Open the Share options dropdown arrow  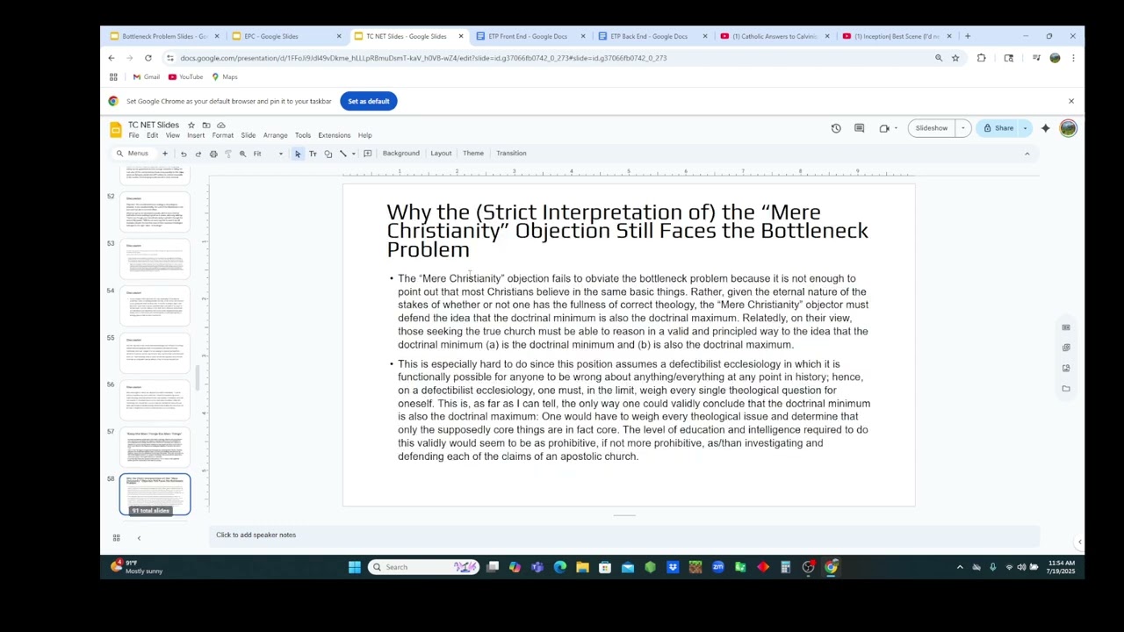[x=1025, y=128]
